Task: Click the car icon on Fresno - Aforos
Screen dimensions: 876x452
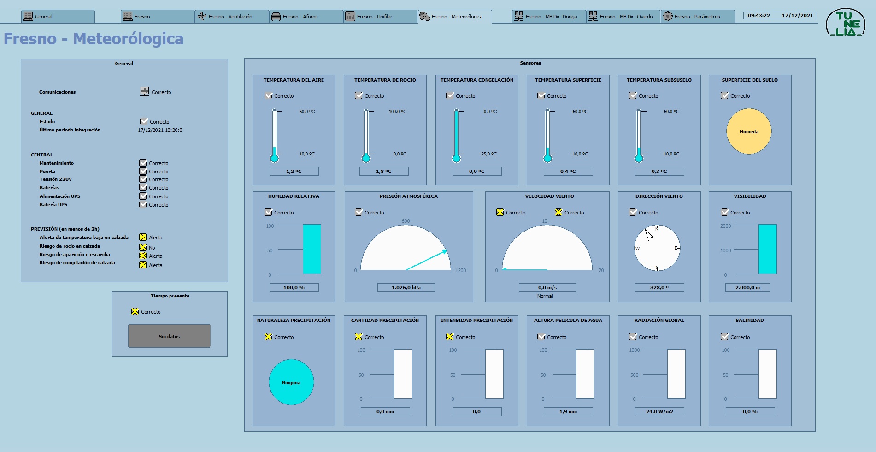Action: (276, 17)
